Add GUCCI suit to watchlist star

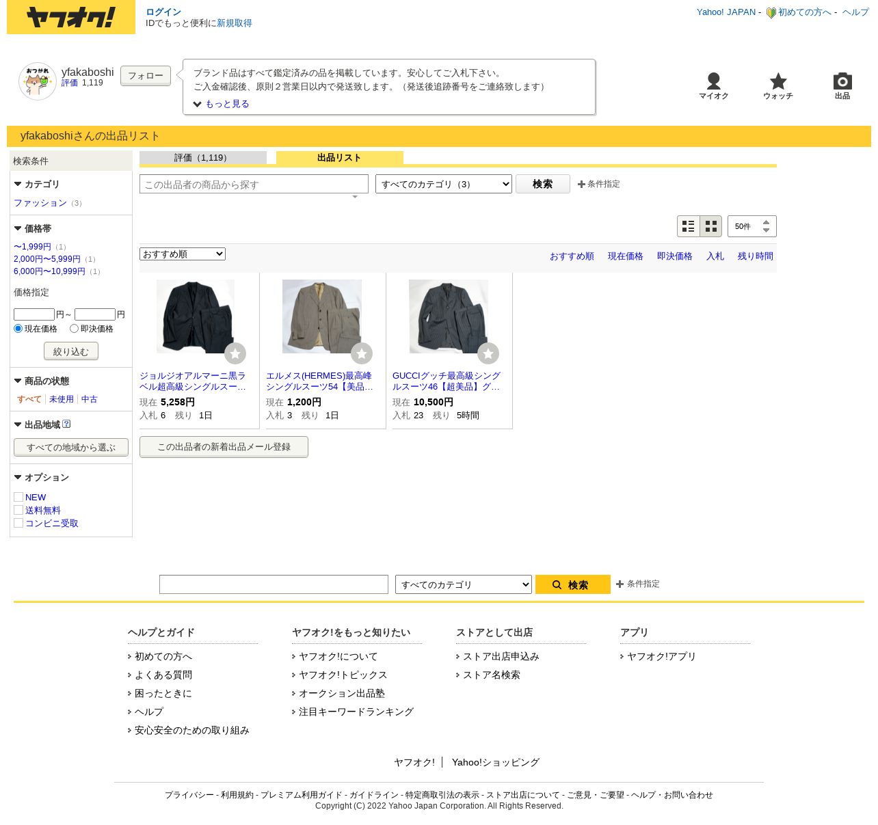coord(488,353)
